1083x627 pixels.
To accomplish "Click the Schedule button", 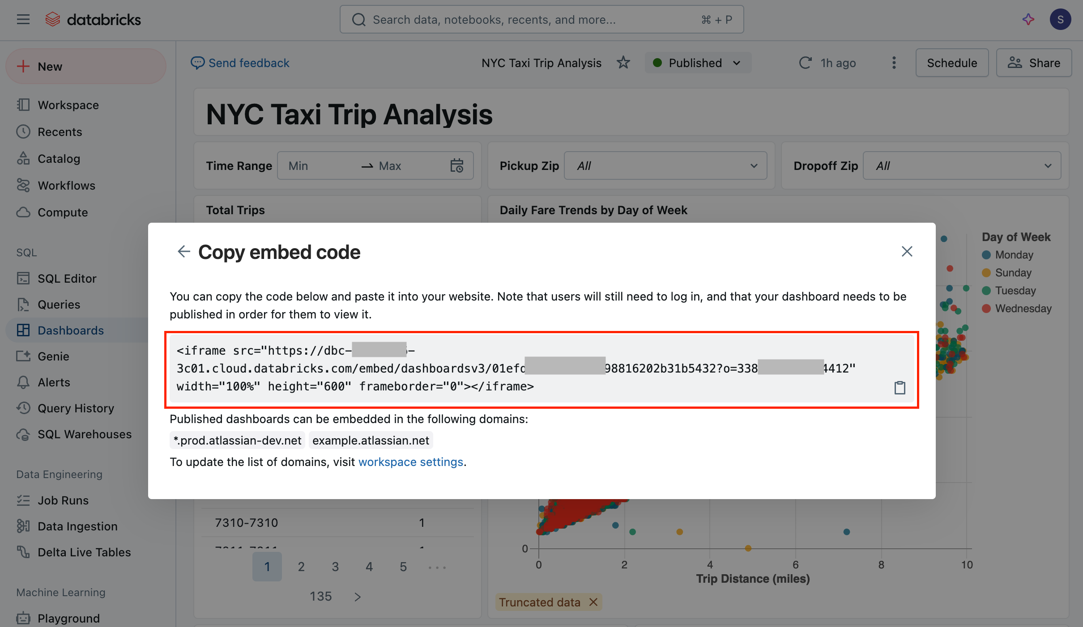I will (952, 63).
